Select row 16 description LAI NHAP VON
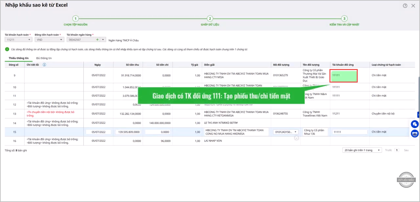420x202 pixels. 213,141
